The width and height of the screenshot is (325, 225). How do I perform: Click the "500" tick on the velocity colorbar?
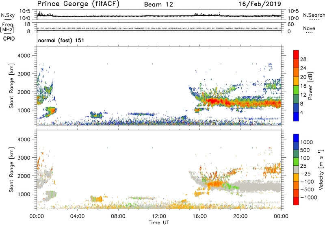click(305, 150)
